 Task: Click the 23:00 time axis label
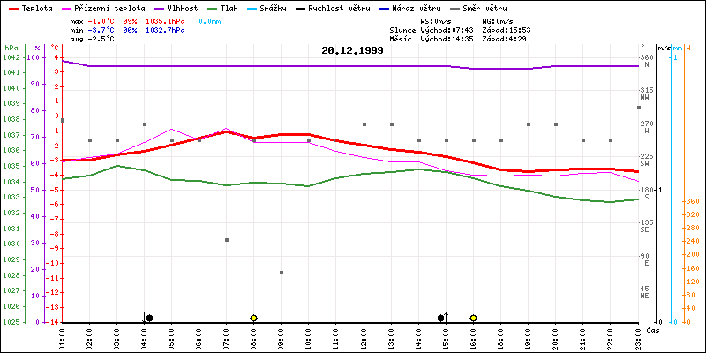638,336
